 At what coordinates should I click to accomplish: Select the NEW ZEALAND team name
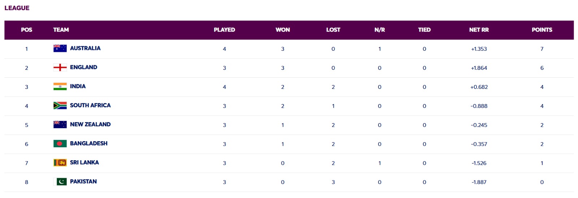pos(90,125)
